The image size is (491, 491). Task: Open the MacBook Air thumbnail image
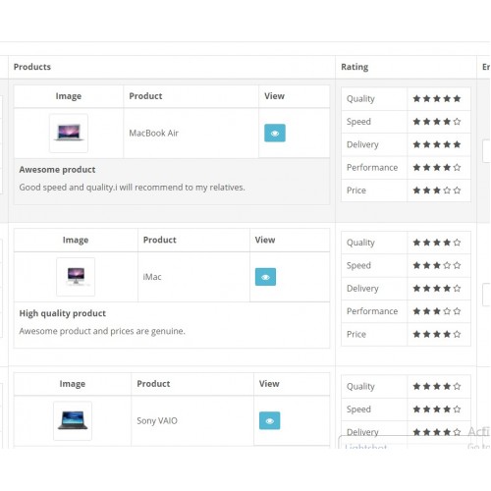tap(69, 133)
